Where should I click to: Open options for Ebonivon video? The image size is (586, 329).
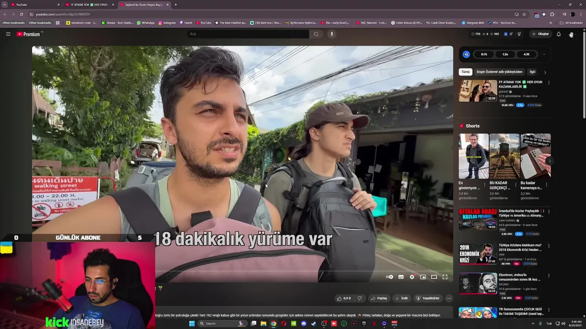(548, 276)
